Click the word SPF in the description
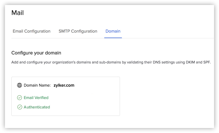 (207, 62)
